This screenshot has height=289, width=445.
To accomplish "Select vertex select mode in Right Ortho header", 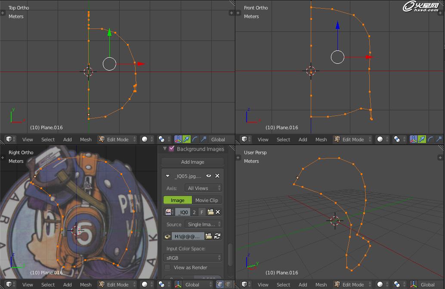I will 219,284.
